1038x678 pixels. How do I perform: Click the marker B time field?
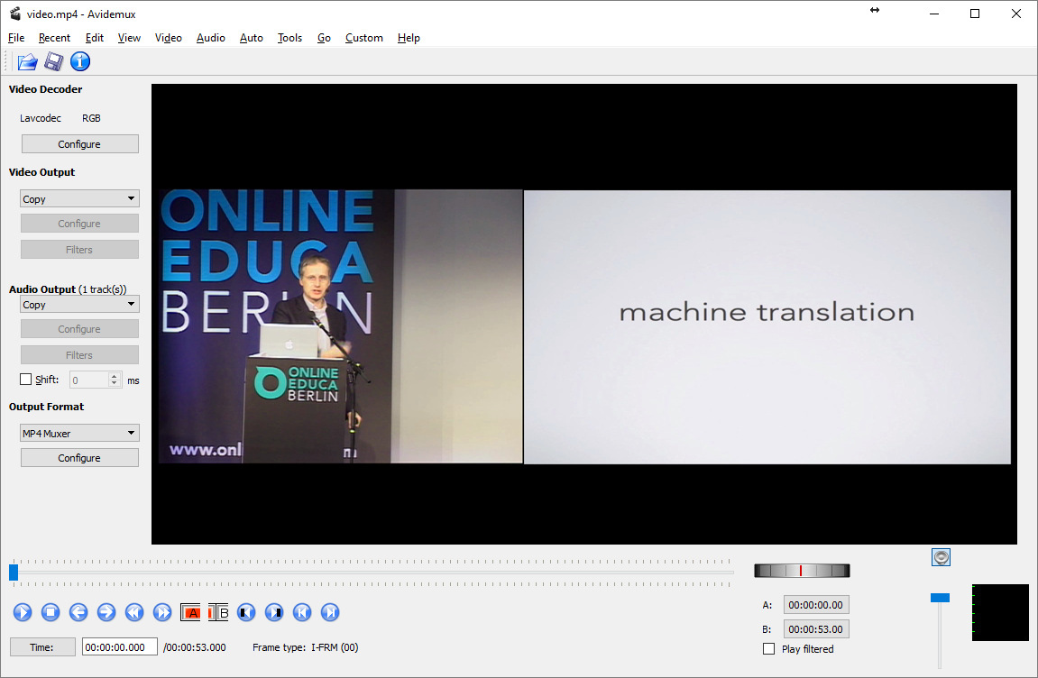(x=816, y=629)
